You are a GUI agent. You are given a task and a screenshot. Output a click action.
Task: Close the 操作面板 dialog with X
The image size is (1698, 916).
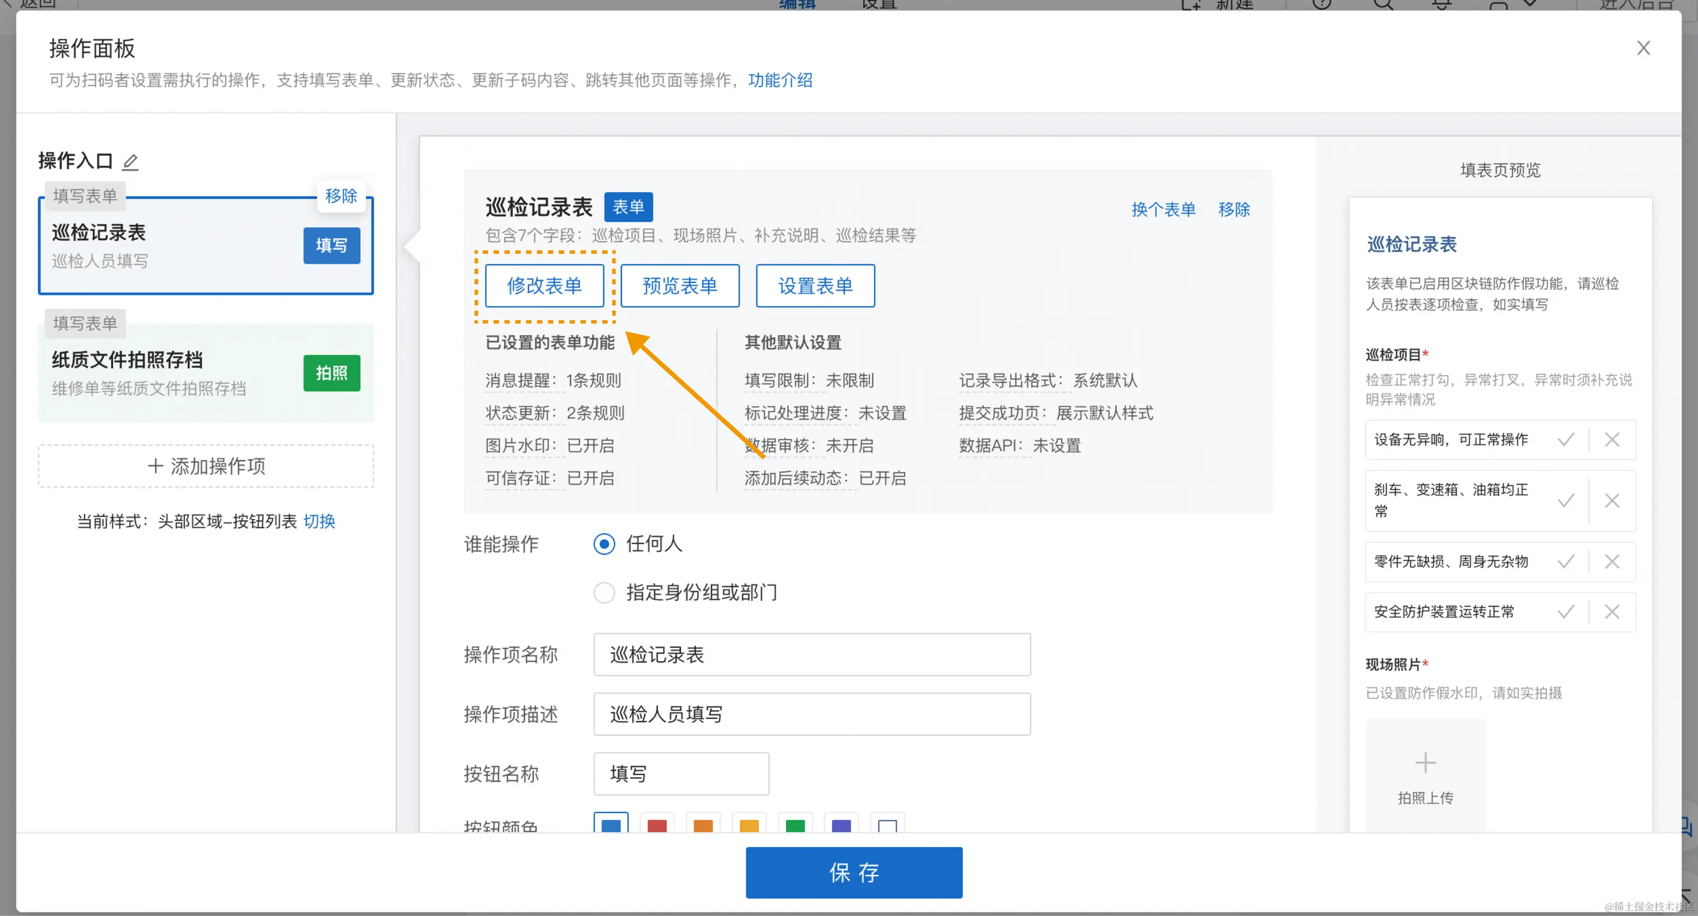(1642, 48)
